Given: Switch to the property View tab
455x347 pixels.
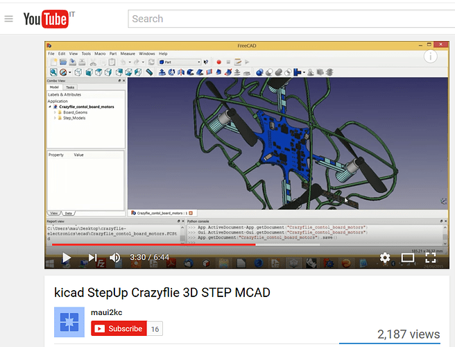Looking at the screenshot, I should [x=54, y=214].
